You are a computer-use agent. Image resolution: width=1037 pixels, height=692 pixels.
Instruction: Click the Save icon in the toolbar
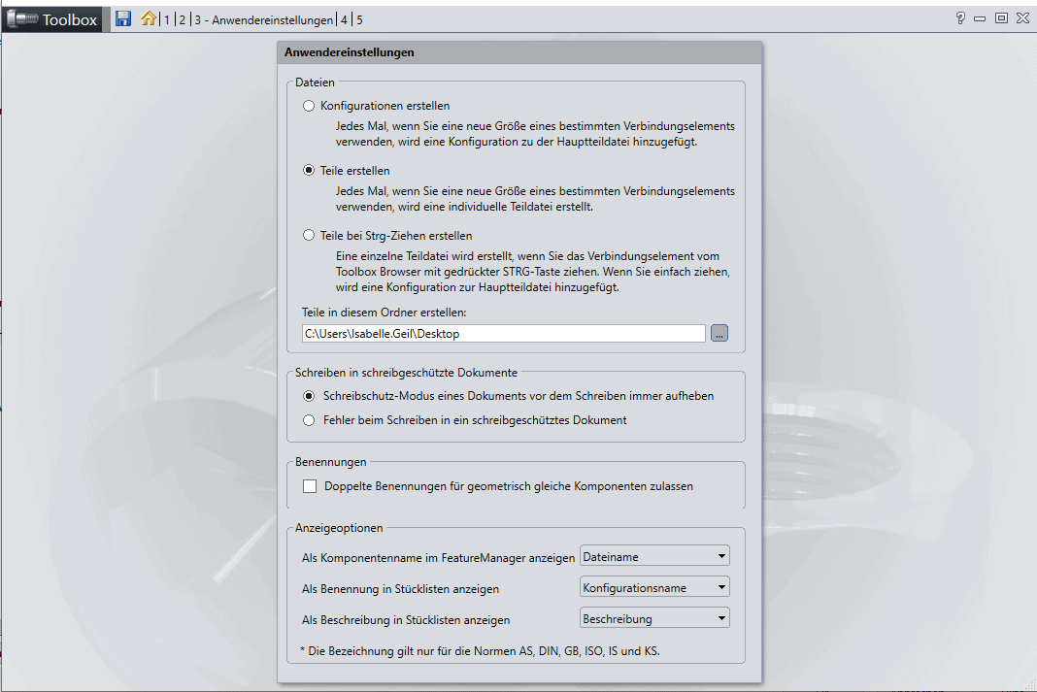[122, 18]
